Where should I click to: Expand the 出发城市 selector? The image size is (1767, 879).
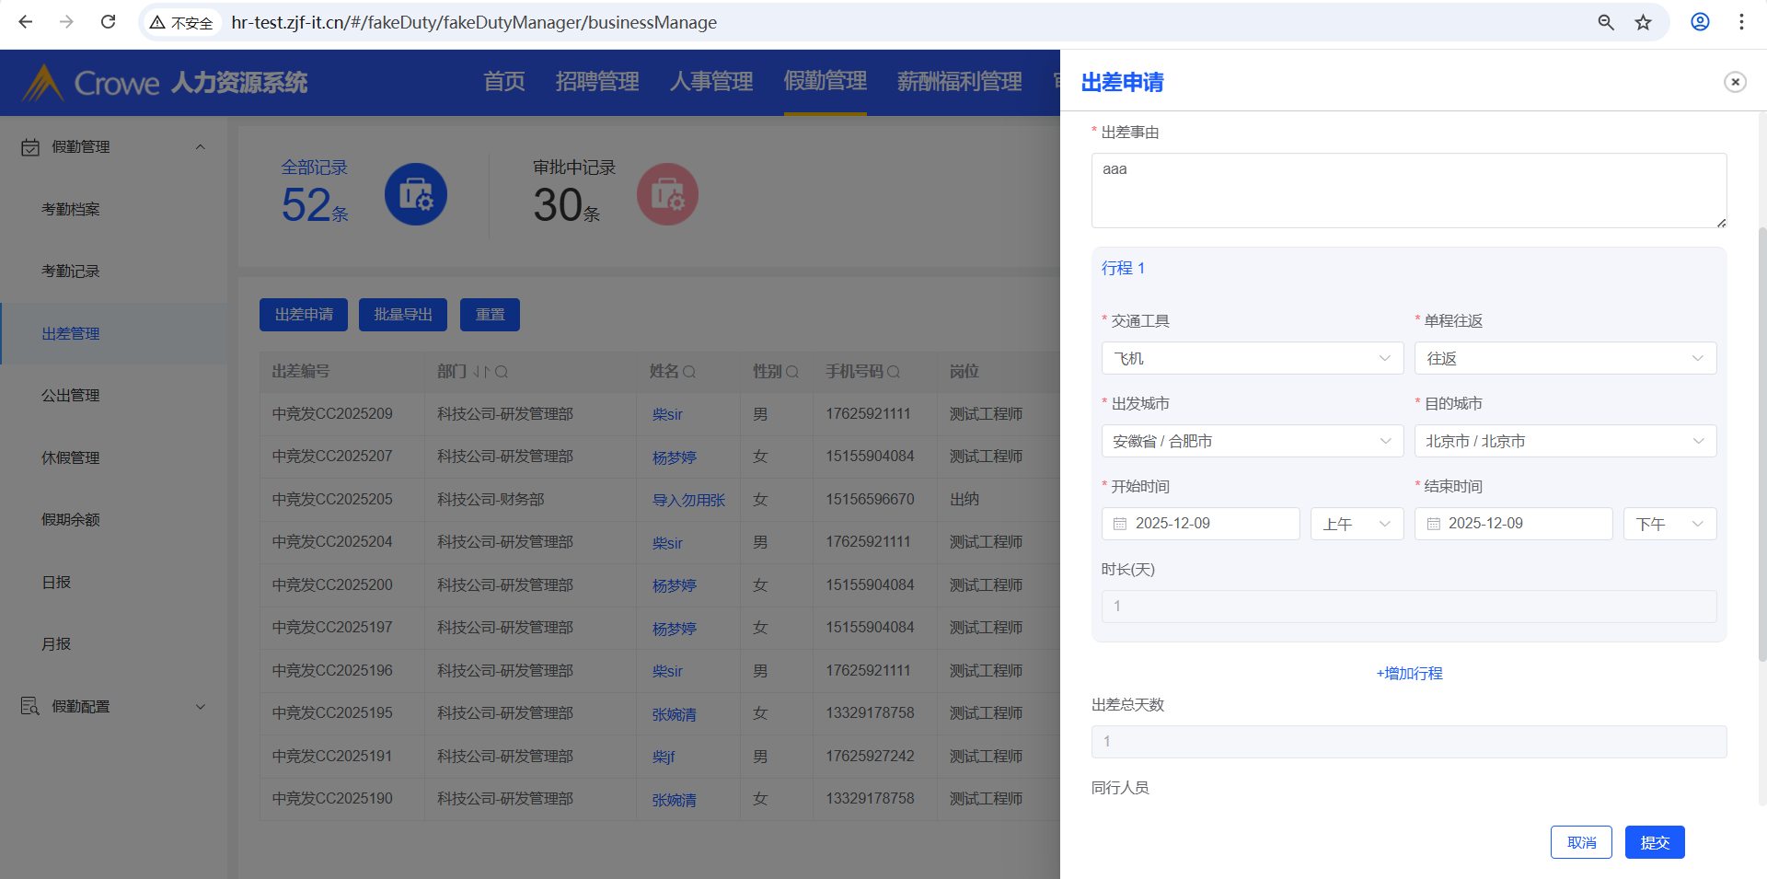[1252, 441]
